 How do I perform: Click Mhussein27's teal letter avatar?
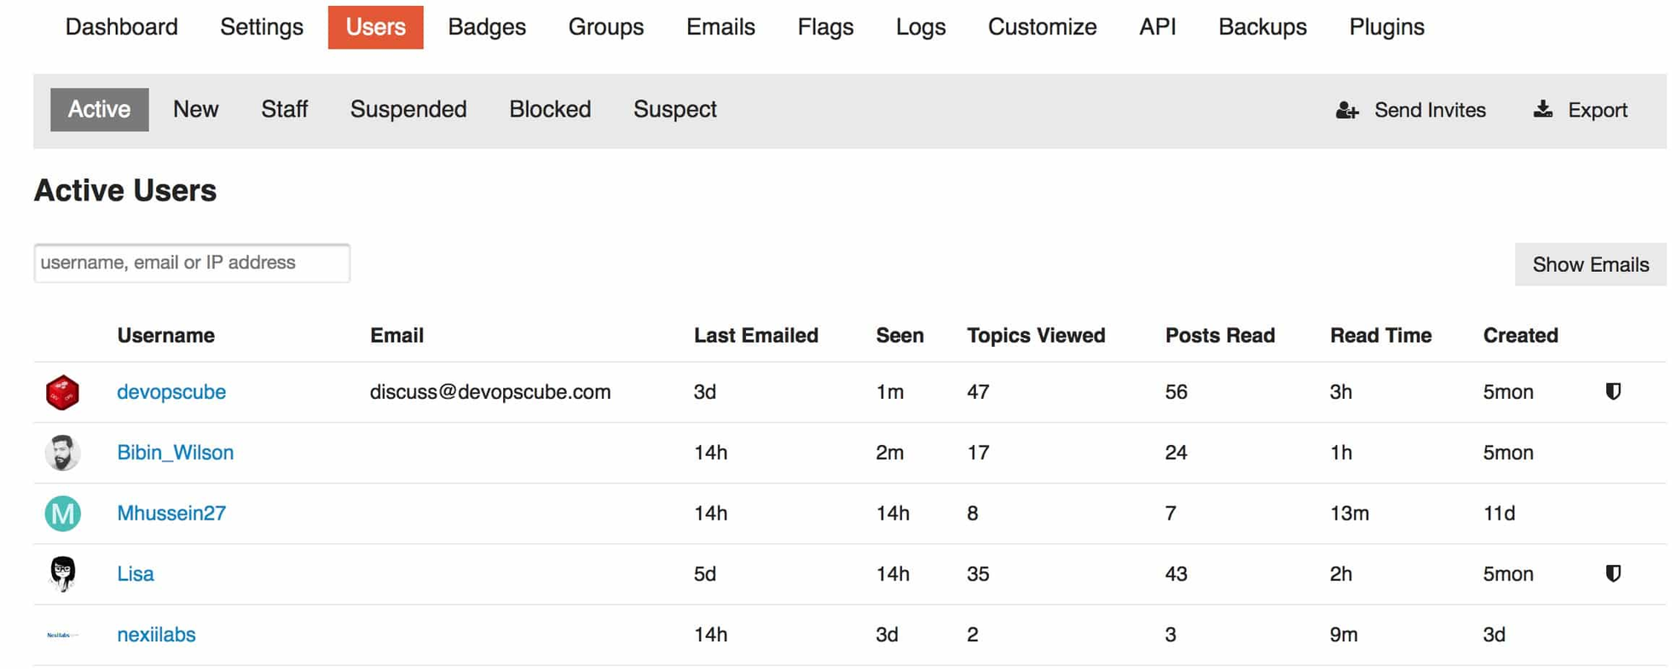[x=62, y=514]
